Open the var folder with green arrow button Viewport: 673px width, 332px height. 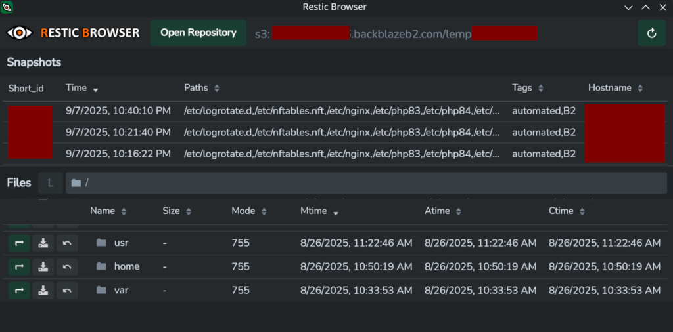click(x=19, y=291)
